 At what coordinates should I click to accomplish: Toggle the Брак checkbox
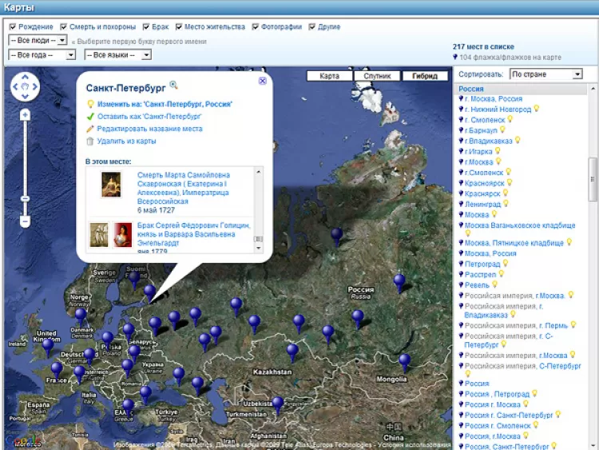[x=146, y=26]
